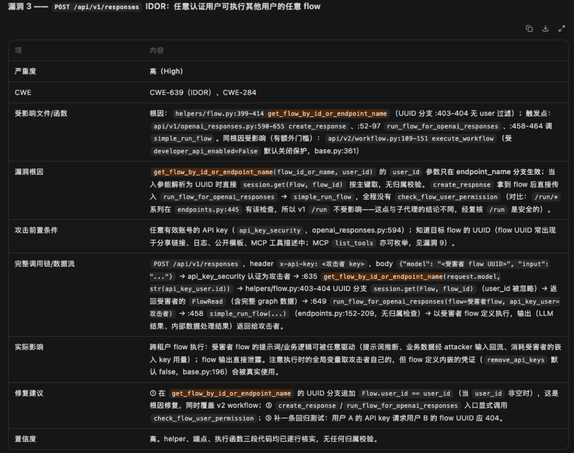The image size is (574, 453).
Task: Click the api/v2/workflow.py:109-151 execute_workflow snippet
Action: tap(411, 139)
